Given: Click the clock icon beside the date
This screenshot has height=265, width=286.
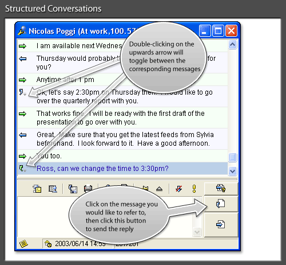Looking at the screenshot, I should pos(48,244).
